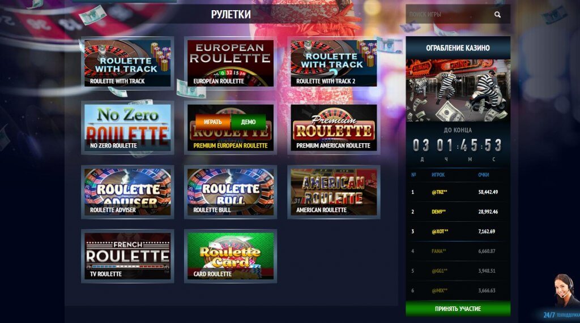Select top-ranked player @TKE** row
The width and height of the screenshot is (580, 323).
pos(458,192)
